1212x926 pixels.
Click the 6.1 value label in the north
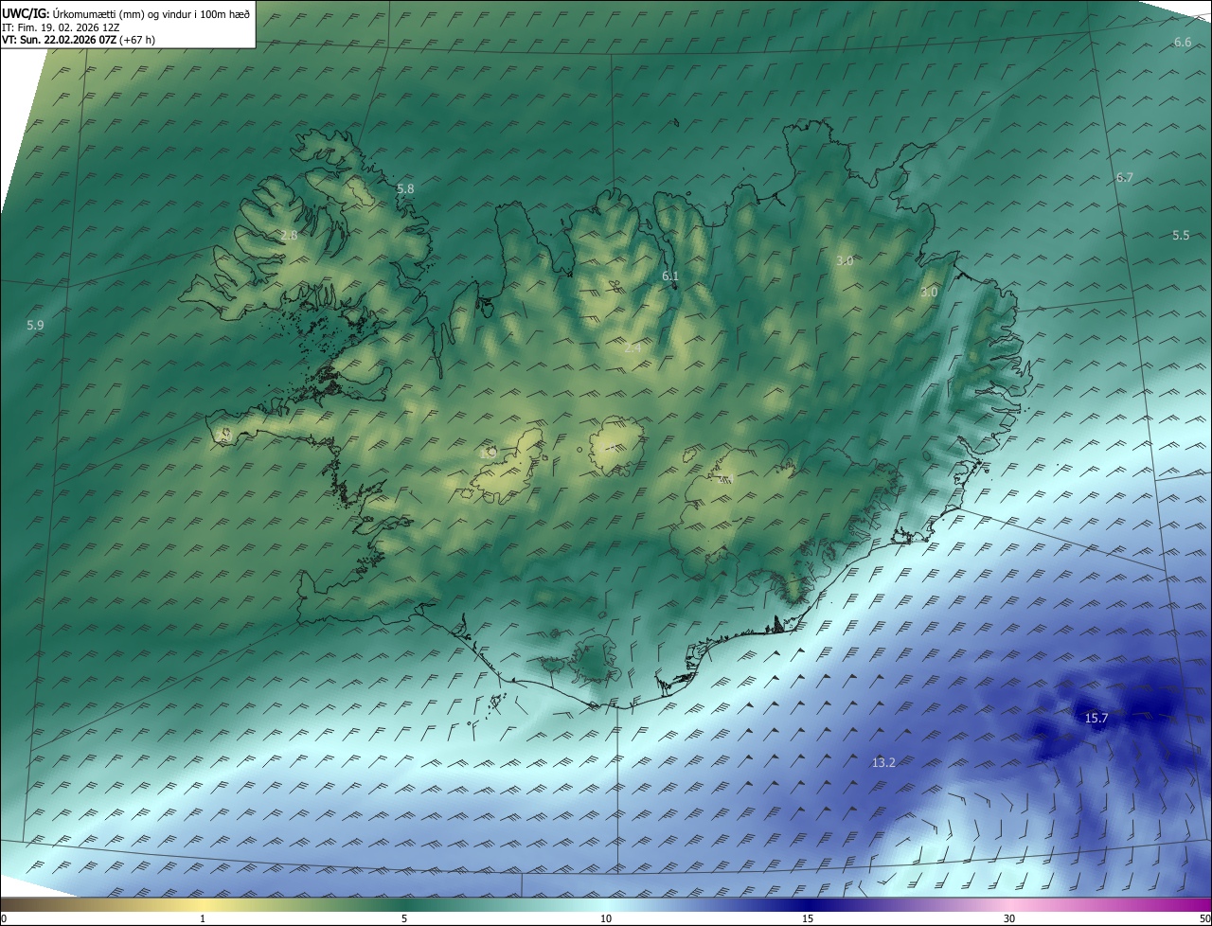(x=670, y=276)
